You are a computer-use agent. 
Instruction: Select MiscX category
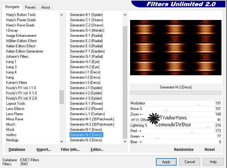[x=10, y=124]
